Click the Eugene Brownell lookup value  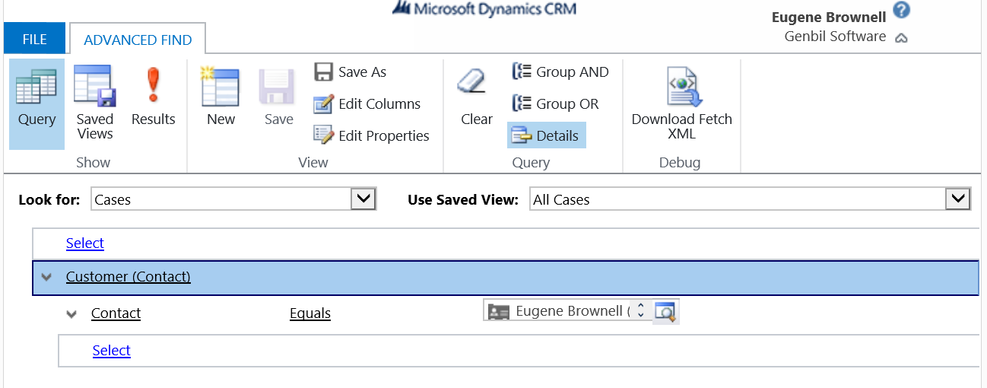[x=573, y=311]
